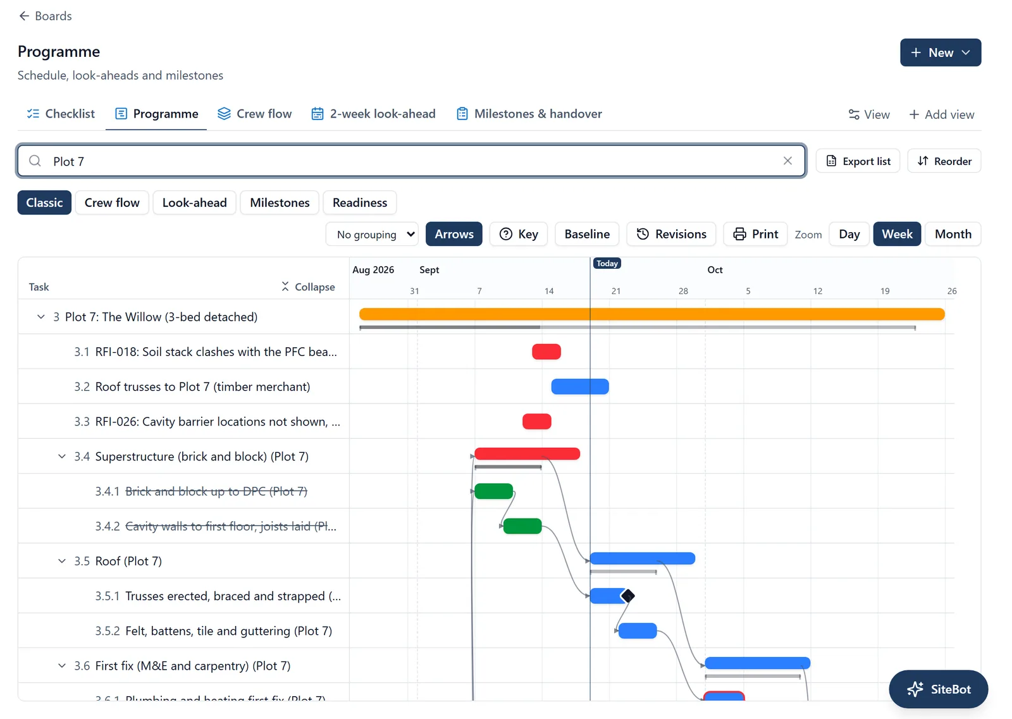
Task: Open the Revisions history
Action: 671,234
